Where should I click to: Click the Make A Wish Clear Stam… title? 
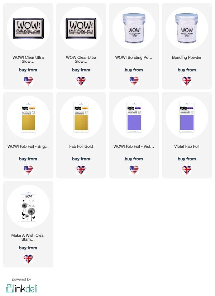[x=28, y=237]
